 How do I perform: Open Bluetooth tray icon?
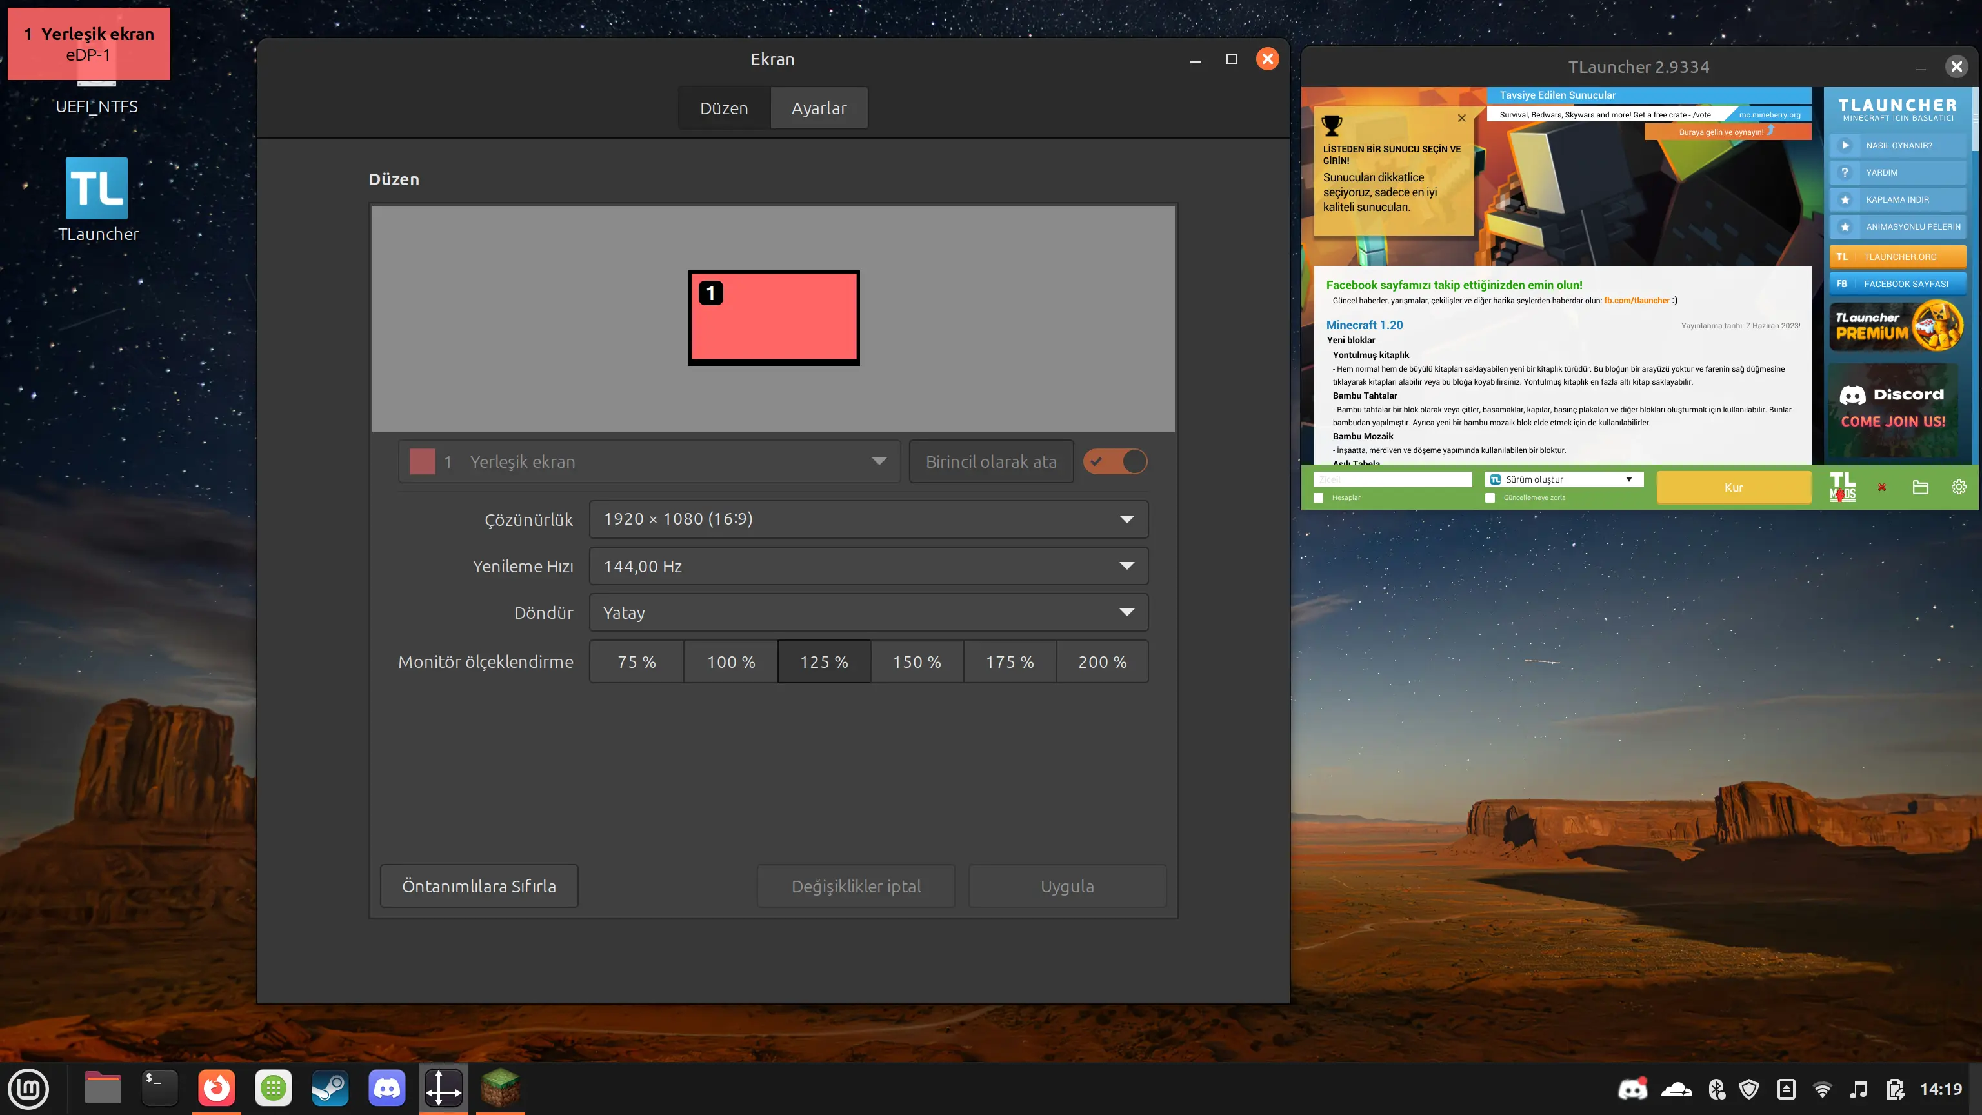(x=1717, y=1089)
